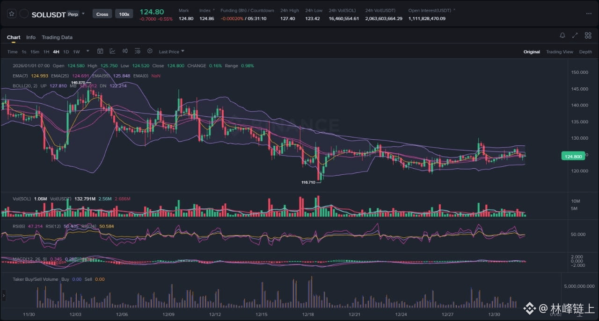
Task: Click the EMA(25) legend value
Action: coord(80,76)
